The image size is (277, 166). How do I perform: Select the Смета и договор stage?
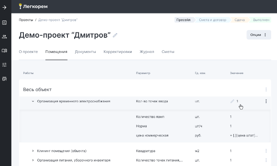pos(213,20)
